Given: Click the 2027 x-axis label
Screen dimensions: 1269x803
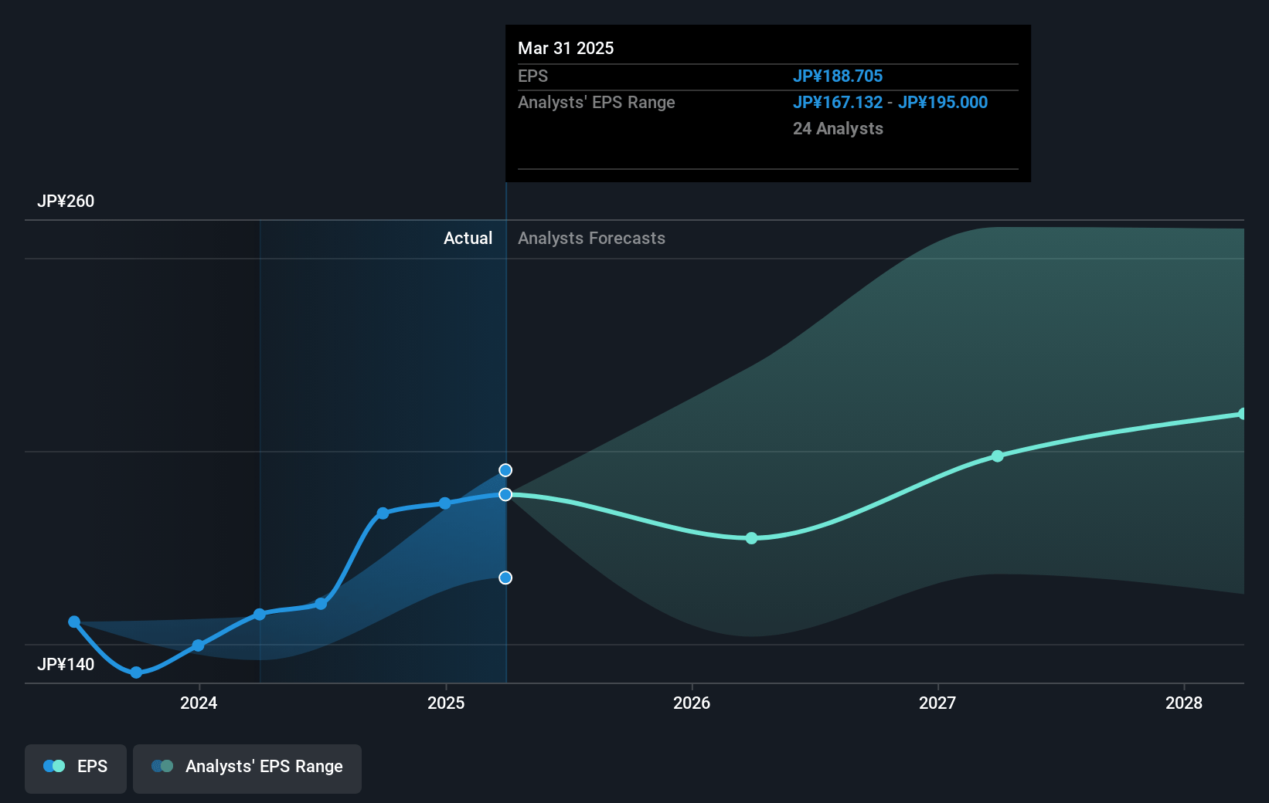Looking at the screenshot, I should tap(937, 703).
